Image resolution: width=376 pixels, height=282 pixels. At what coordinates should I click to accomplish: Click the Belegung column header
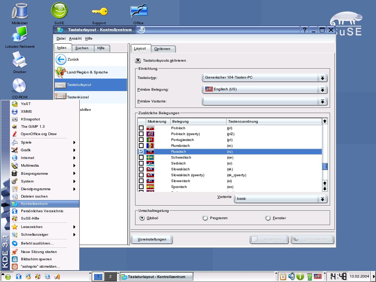click(x=198, y=121)
